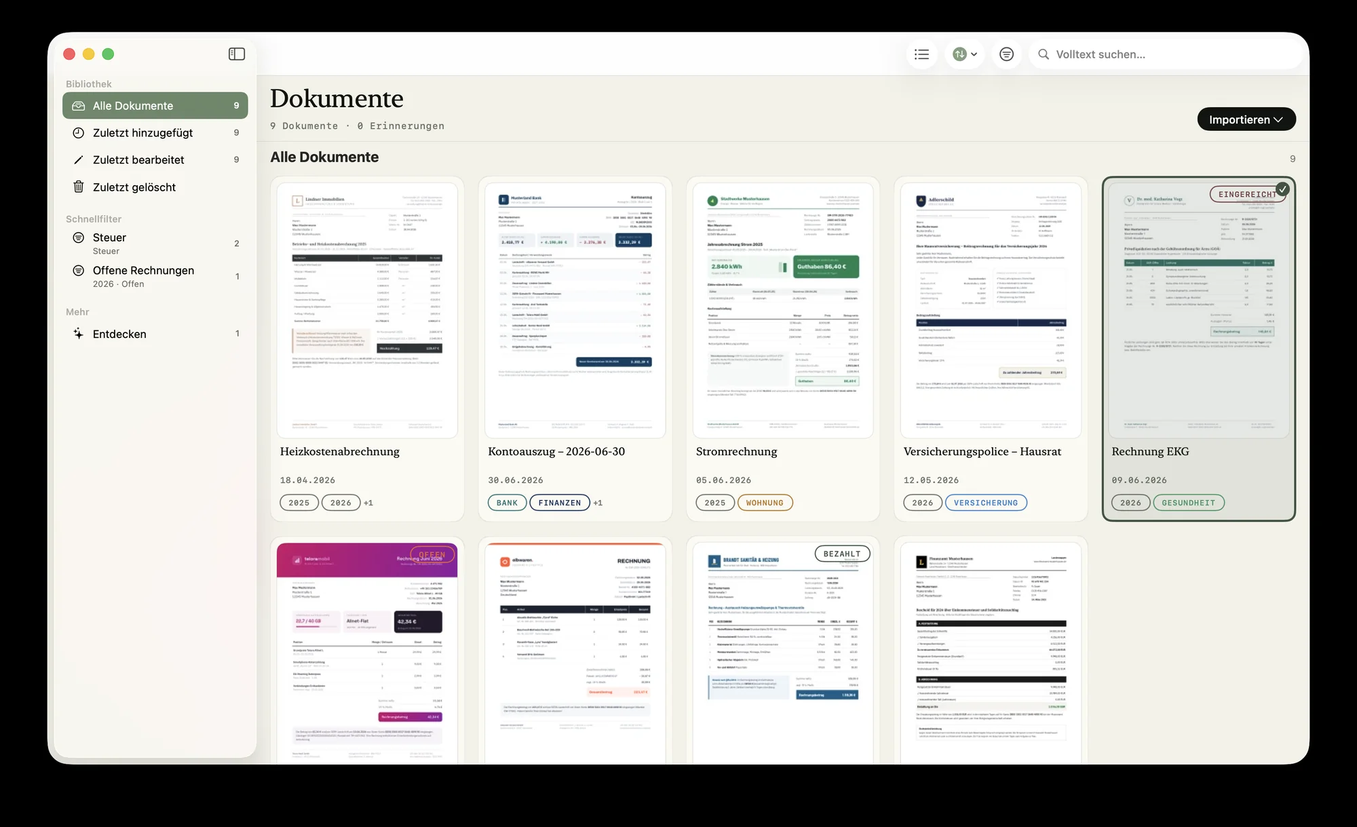Screen dimensions: 1357x827
Task: Open Zuletzt hinzugefügt in sidebar
Action: pyautogui.click(x=155, y=133)
